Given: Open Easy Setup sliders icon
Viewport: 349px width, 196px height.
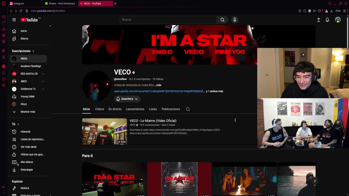Looking at the screenshot, I should (345, 11).
